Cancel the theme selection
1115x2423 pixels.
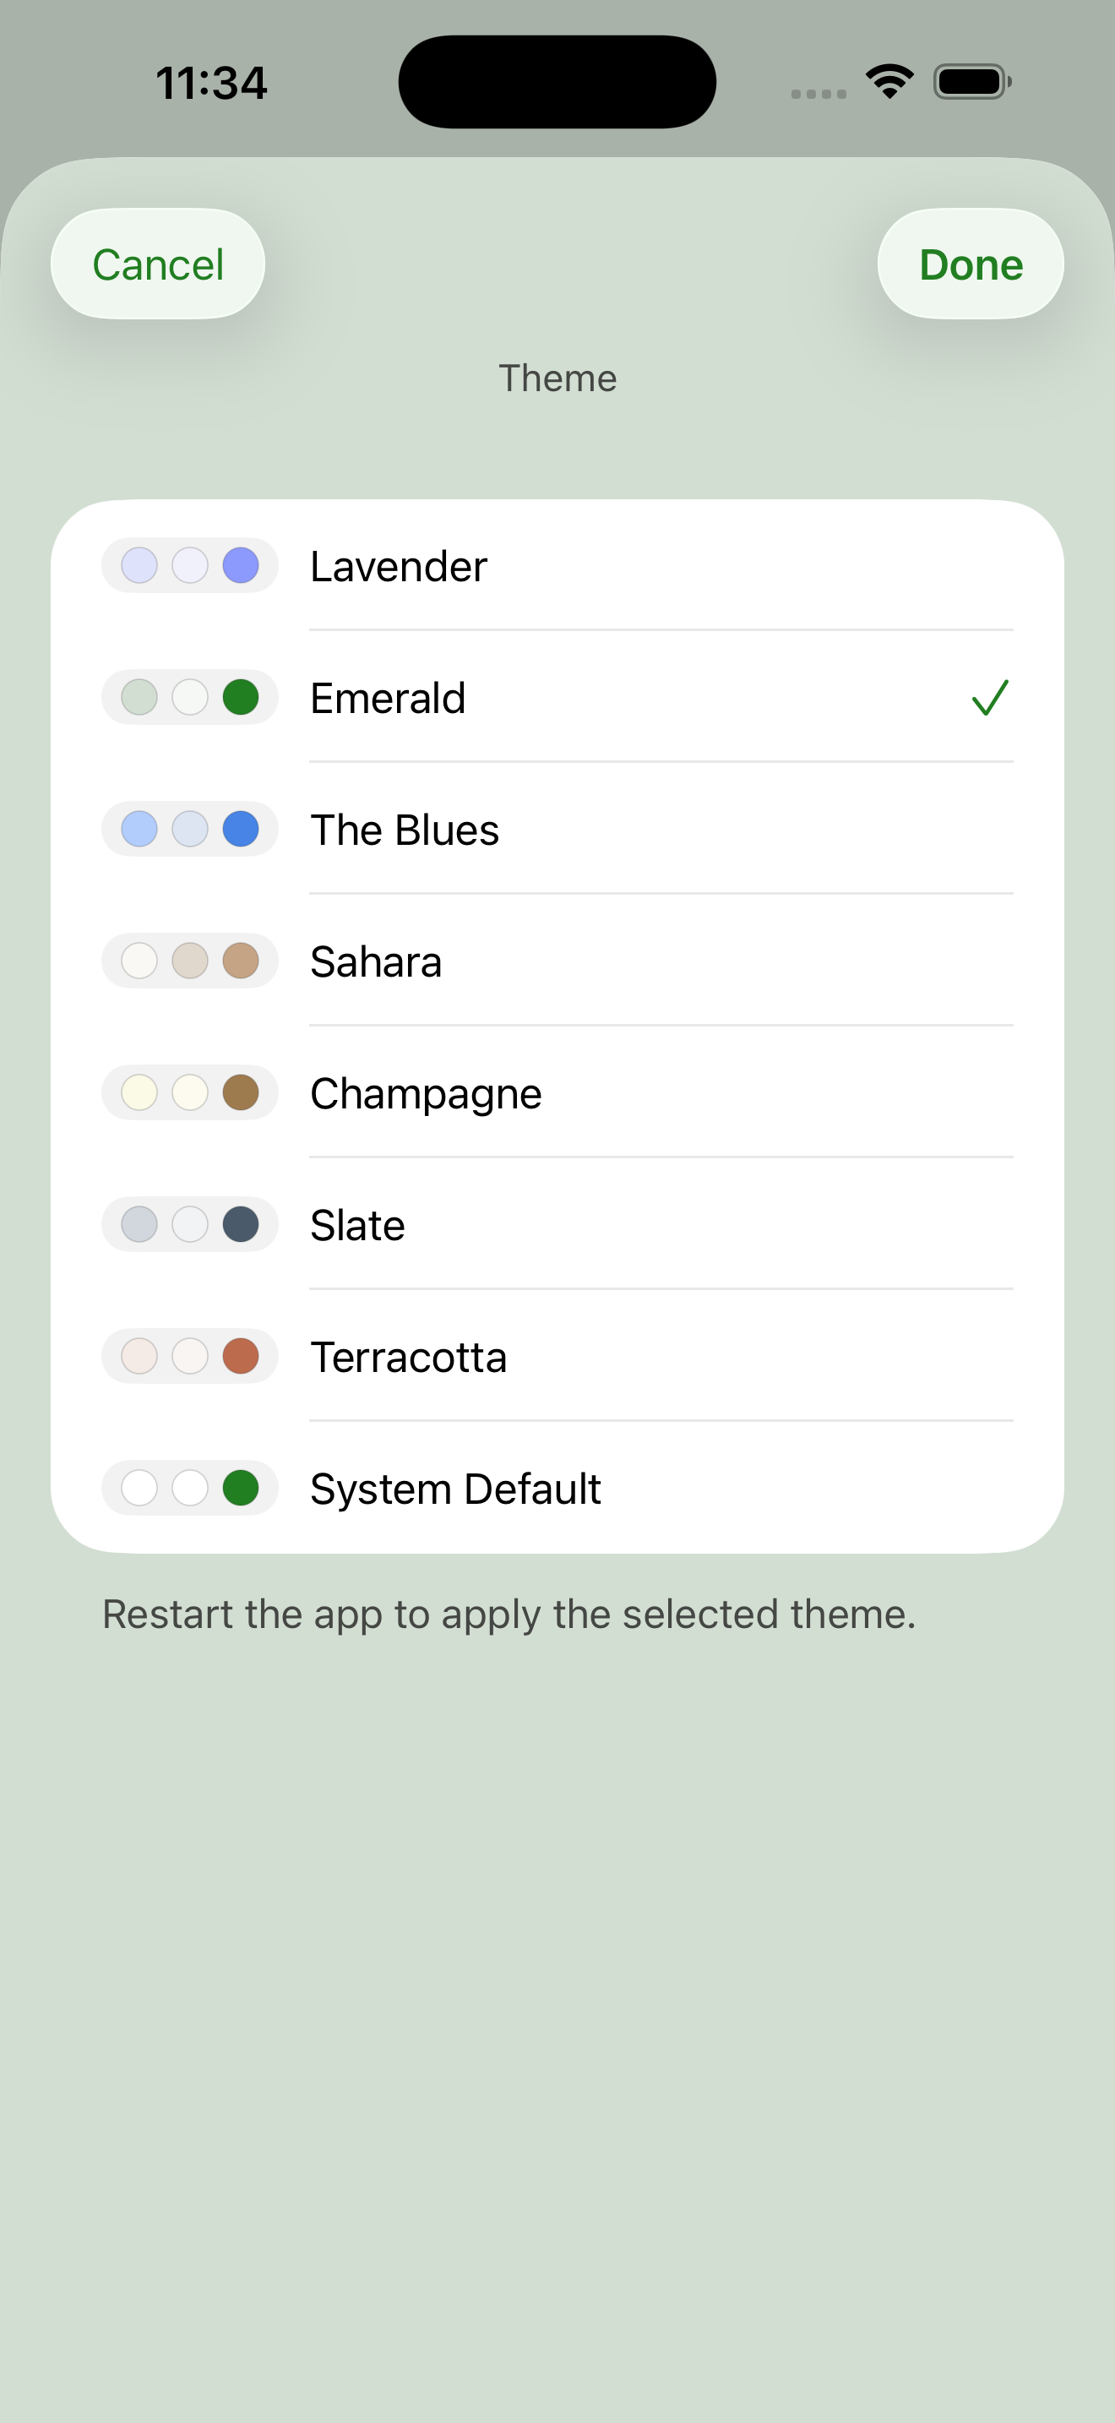[x=158, y=264]
